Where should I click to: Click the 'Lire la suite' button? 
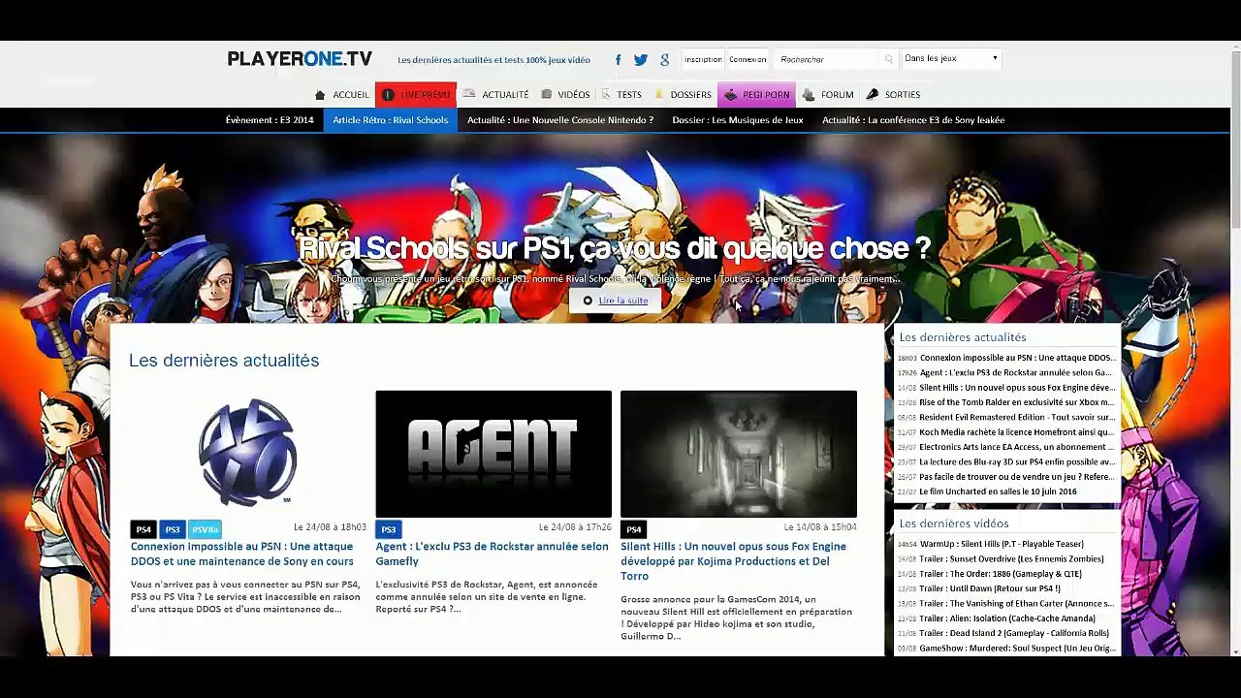point(616,301)
